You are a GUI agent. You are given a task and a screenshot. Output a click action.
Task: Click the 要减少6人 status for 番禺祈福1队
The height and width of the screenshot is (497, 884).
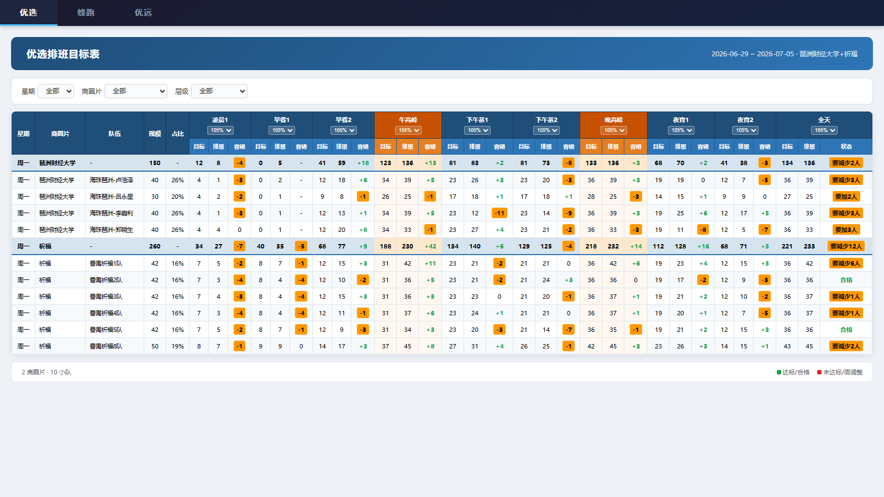pyautogui.click(x=846, y=263)
